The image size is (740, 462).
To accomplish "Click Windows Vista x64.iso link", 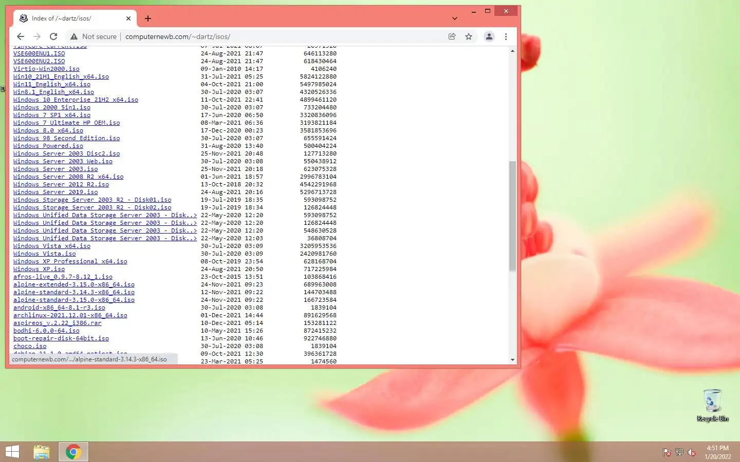I will 52,246.
